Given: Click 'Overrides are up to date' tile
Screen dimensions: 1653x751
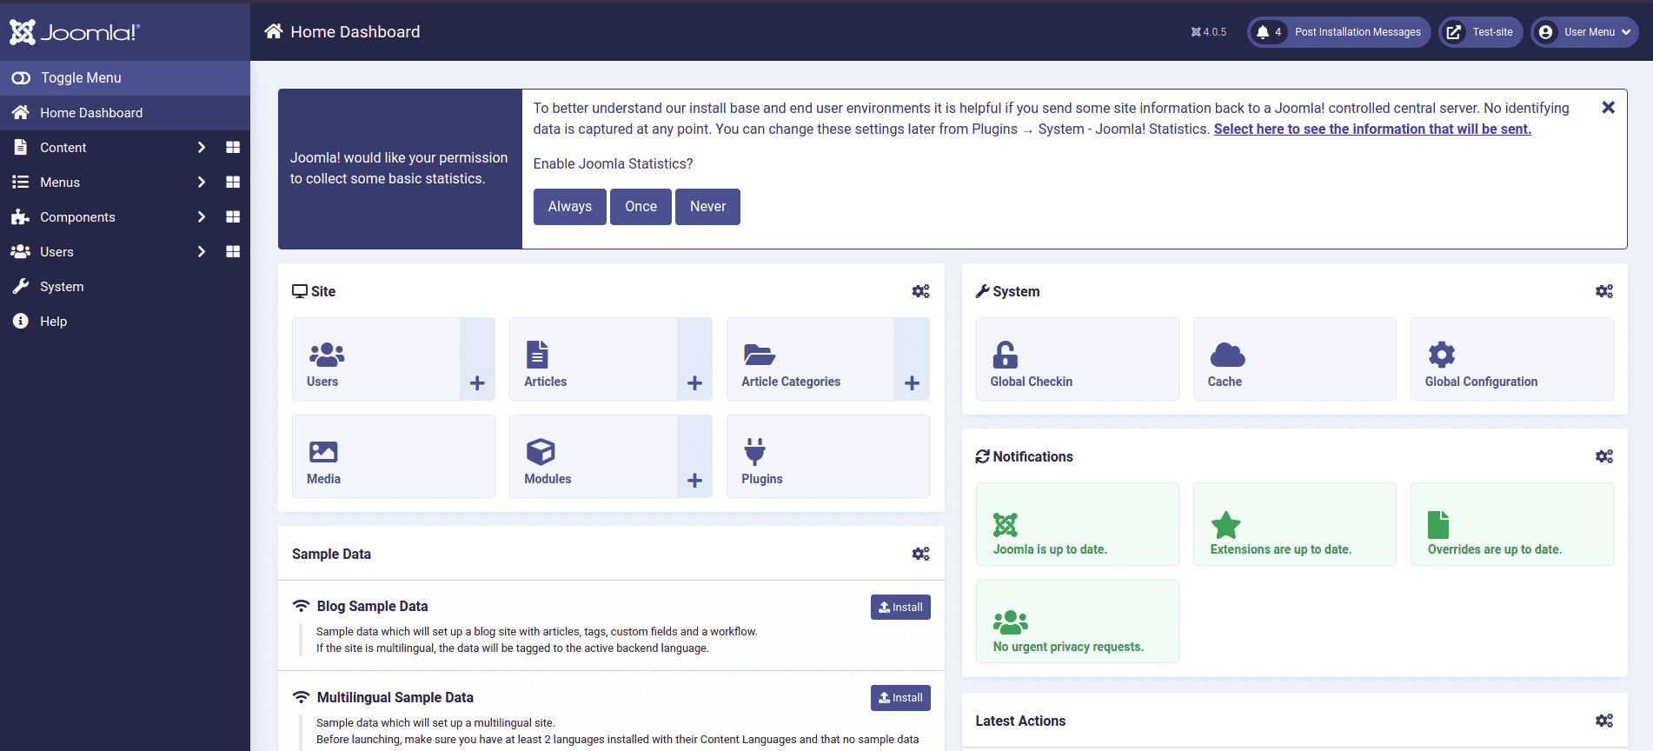Looking at the screenshot, I should pyautogui.click(x=1512, y=524).
